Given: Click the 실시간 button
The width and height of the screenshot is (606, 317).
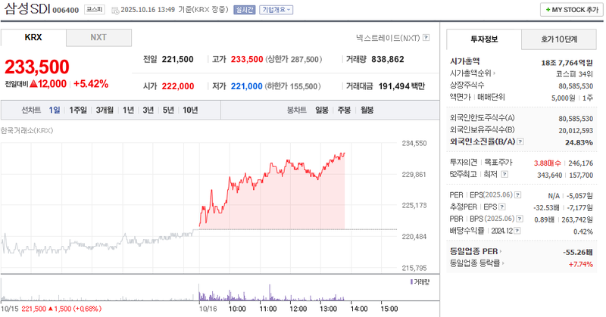Looking at the screenshot, I should coord(245,11).
